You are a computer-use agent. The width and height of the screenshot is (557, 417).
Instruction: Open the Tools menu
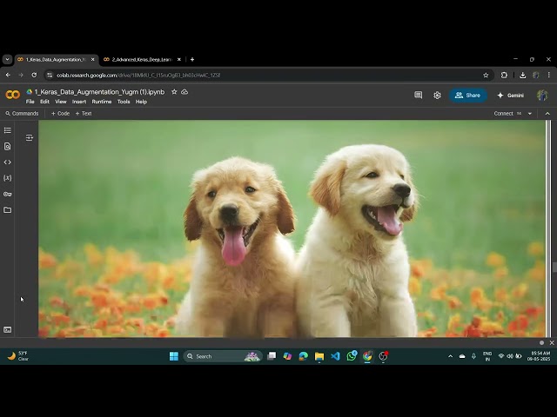(124, 102)
